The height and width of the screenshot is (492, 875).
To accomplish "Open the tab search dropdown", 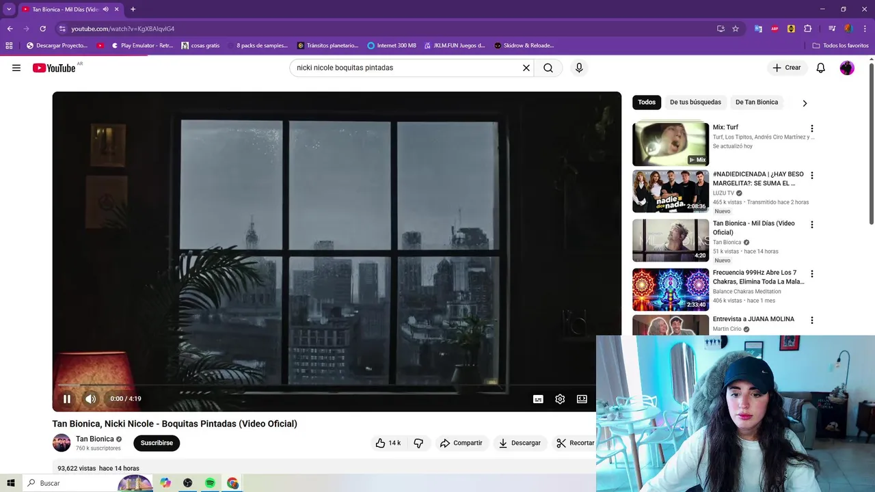I will coord(9,9).
